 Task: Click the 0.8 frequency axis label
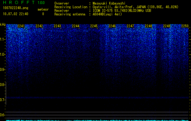pos(3,85)
